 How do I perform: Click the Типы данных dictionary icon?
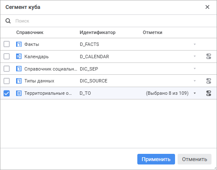point(19,81)
